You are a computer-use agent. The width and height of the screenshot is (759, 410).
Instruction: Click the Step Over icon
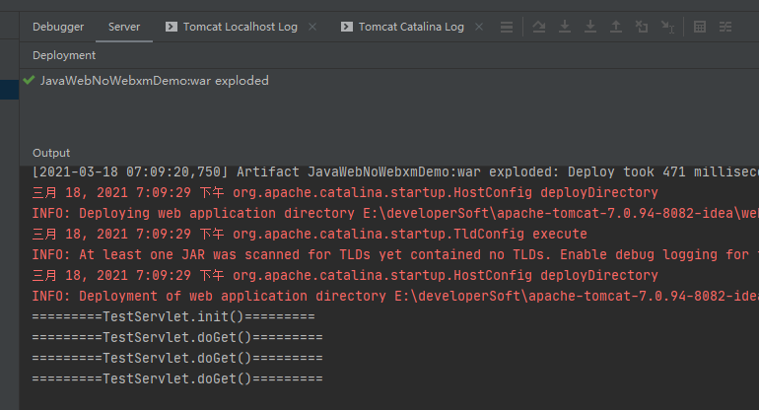(x=539, y=27)
